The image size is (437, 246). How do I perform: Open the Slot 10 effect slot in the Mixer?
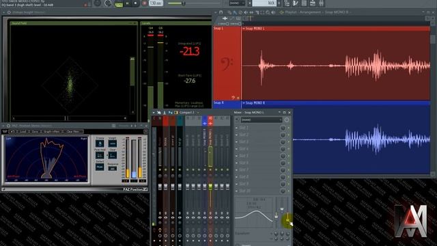click(258, 191)
